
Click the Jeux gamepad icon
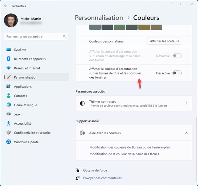pyautogui.click(x=9, y=114)
